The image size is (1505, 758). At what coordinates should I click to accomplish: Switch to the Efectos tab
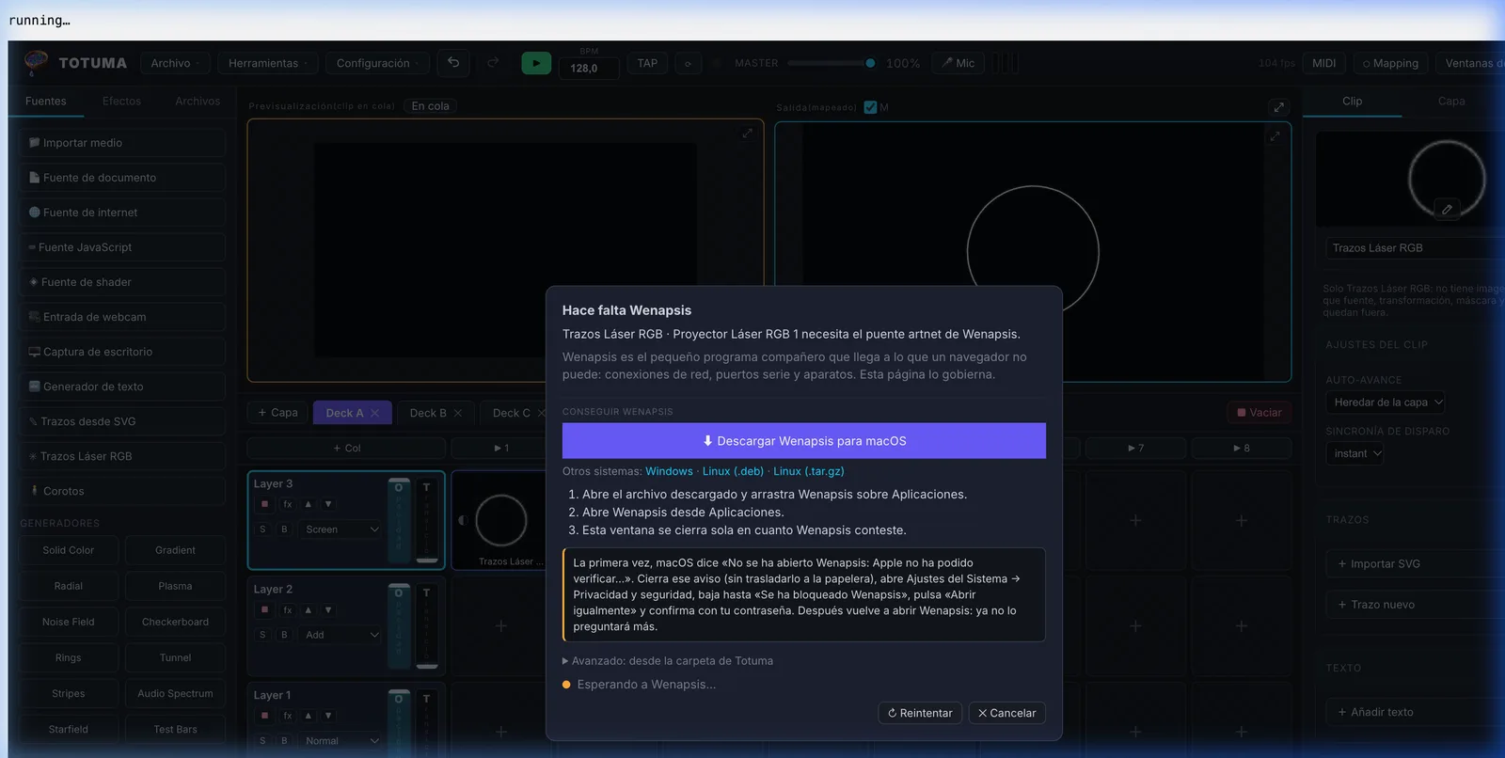point(121,101)
